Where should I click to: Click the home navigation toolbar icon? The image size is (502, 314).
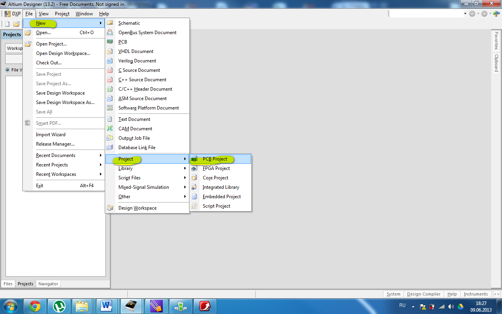[497, 14]
